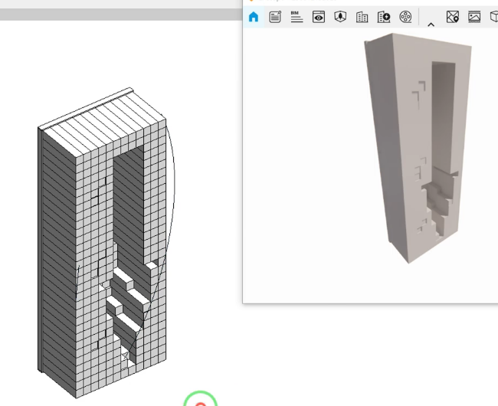The height and width of the screenshot is (406, 498).
Task: Click the stair steps in rendered model
Action: pyautogui.click(x=438, y=199)
